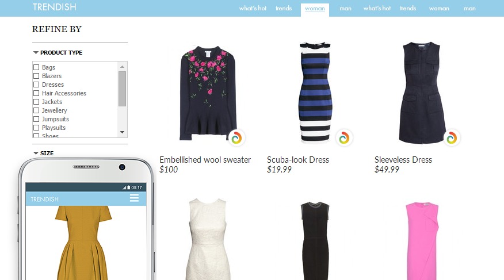Tick the Jewellery checkbox

(x=36, y=110)
